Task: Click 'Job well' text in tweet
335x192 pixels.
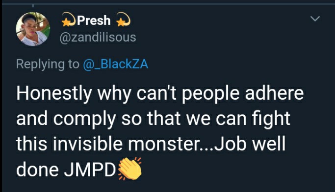Action: point(250,144)
